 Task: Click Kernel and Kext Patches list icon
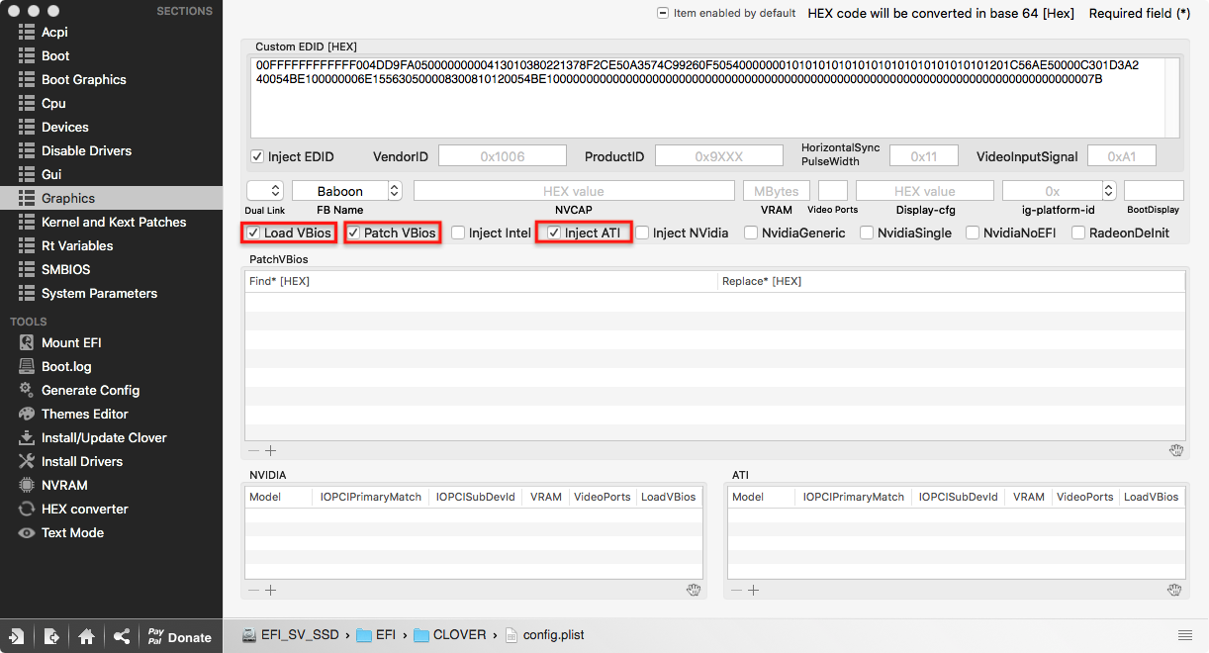(26, 222)
